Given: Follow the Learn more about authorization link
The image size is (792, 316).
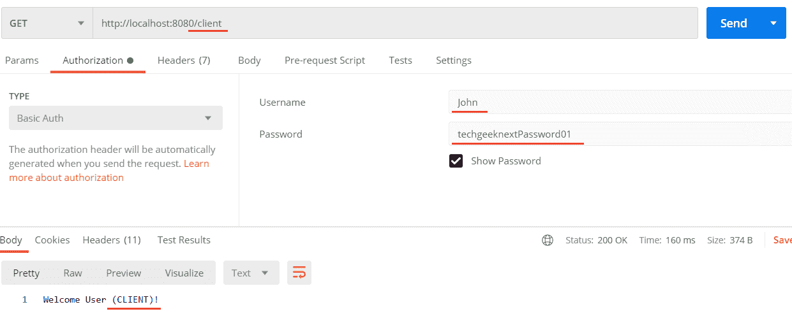Looking at the screenshot, I should [109, 171].
